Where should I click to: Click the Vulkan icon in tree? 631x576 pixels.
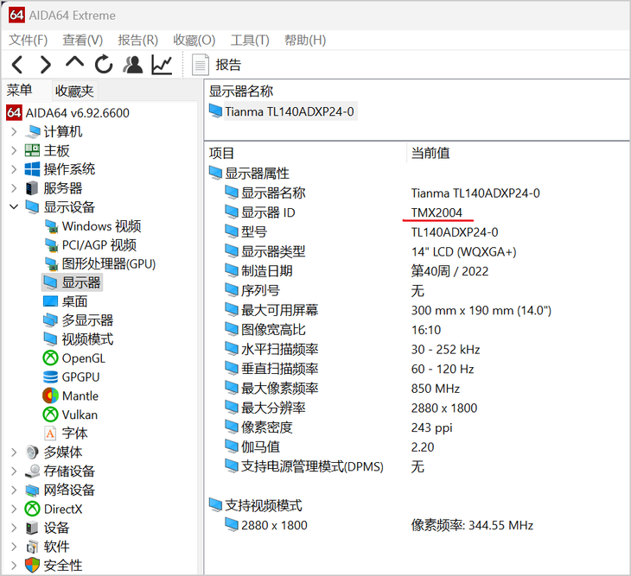pyautogui.click(x=50, y=415)
